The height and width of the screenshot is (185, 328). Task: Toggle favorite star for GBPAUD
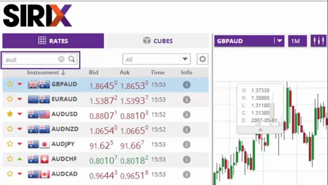pos(10,84)
